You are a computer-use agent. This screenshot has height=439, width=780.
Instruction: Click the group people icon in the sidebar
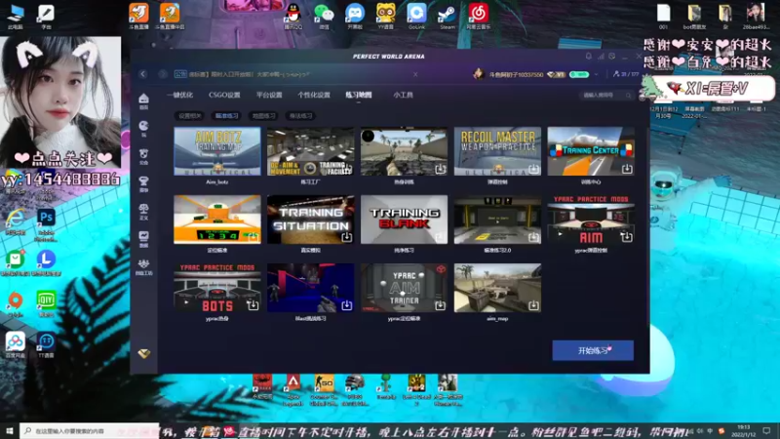point(143,263)
